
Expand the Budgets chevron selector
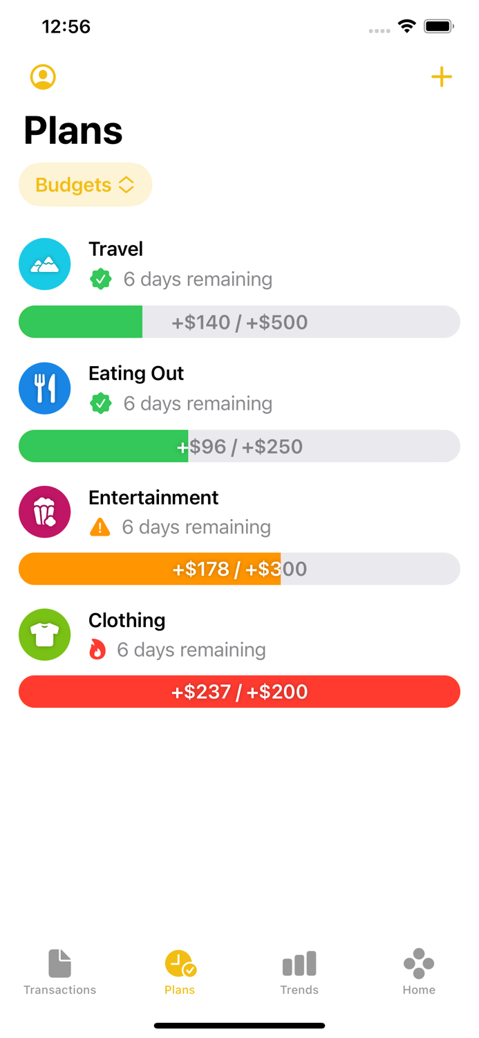coord(127,185)
